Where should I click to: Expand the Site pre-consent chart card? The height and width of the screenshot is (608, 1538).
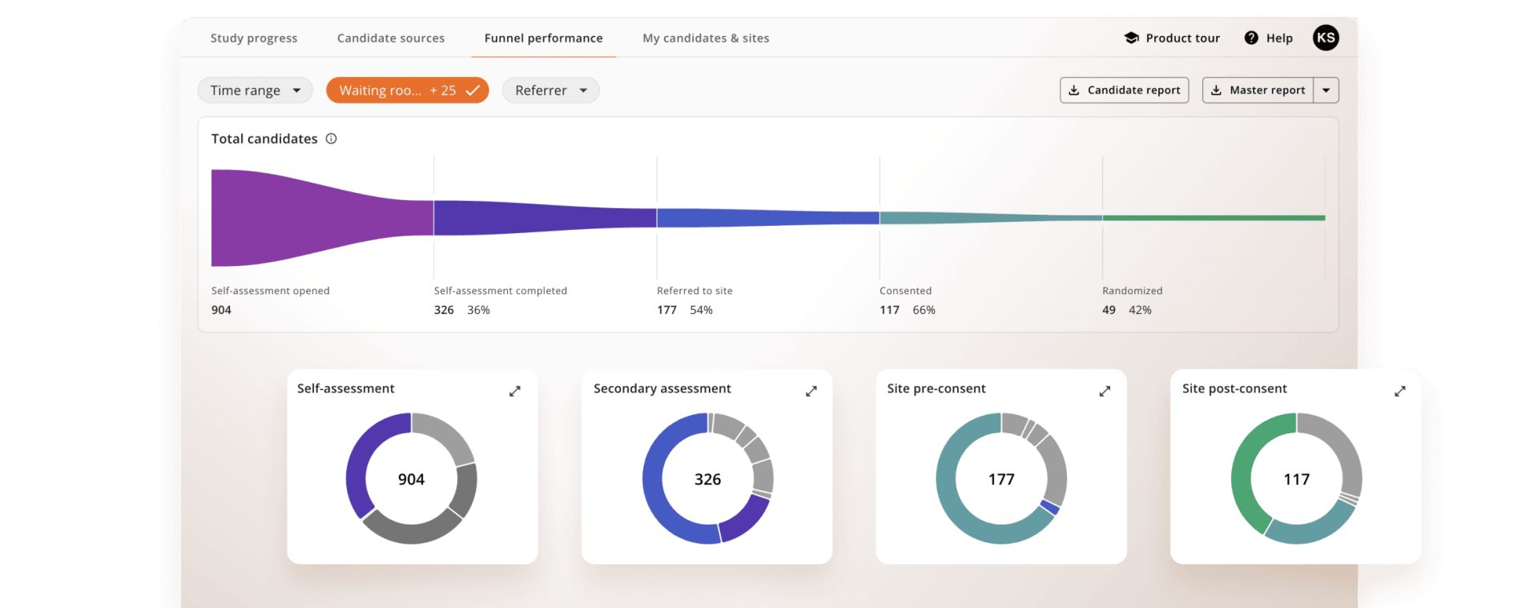pyautogui.click(x=1105, y=391)
